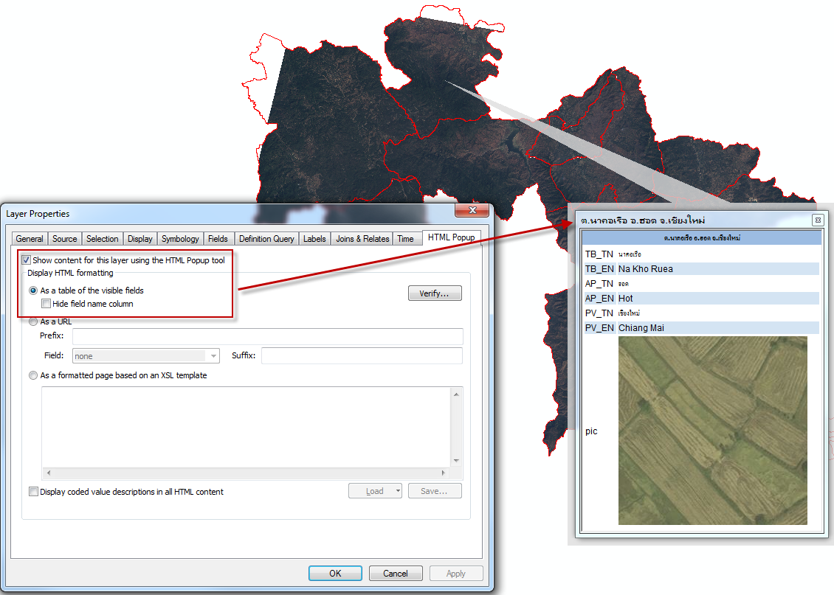Open the Load dropdown button
The width and height of the screenshot is (834, 595).
[375, 491]
